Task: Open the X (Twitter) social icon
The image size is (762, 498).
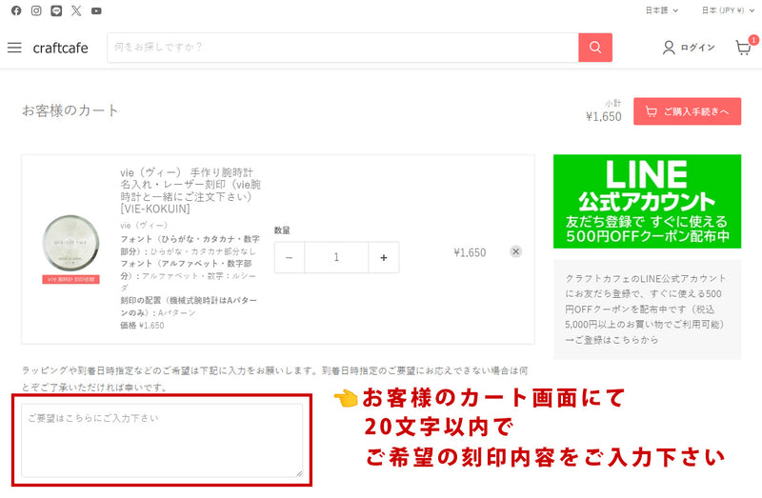Action: pos(76,10)
